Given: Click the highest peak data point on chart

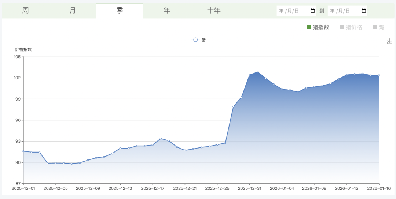Looking at the screenshot, I should (x=258, y=72).
